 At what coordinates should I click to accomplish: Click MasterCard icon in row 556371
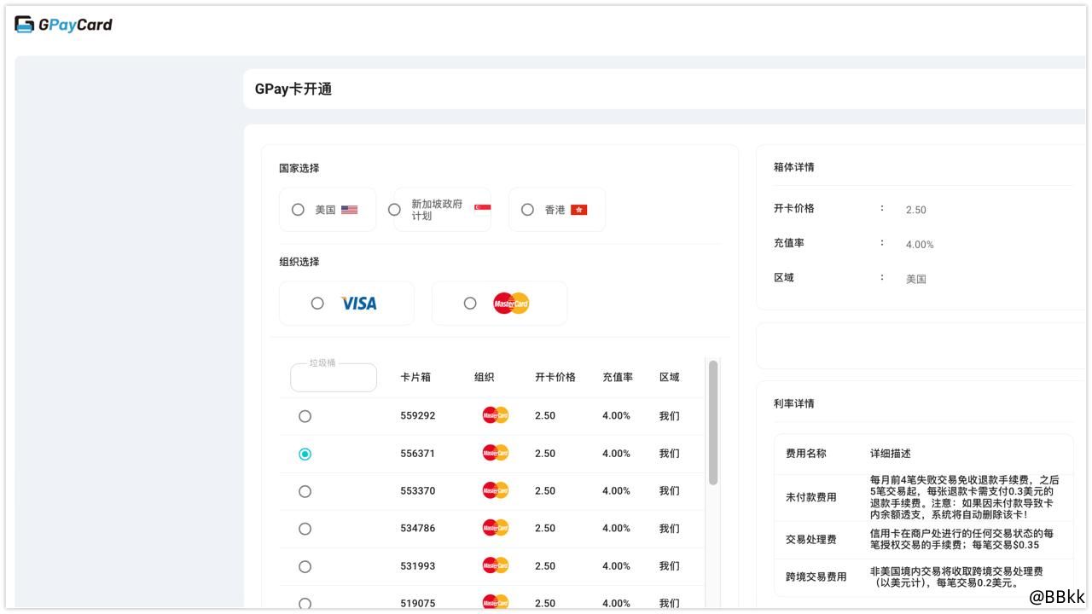click(496, 453)
